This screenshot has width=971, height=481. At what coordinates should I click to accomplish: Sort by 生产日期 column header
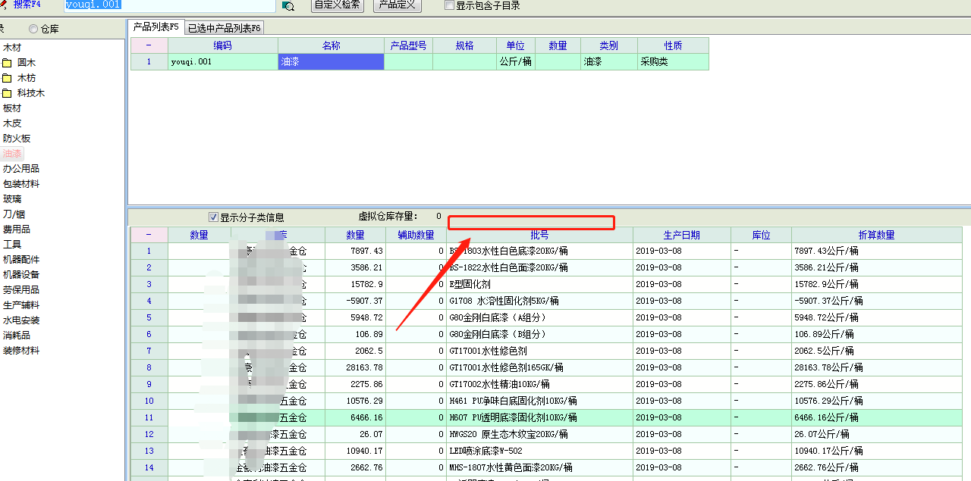coord(681,235)
